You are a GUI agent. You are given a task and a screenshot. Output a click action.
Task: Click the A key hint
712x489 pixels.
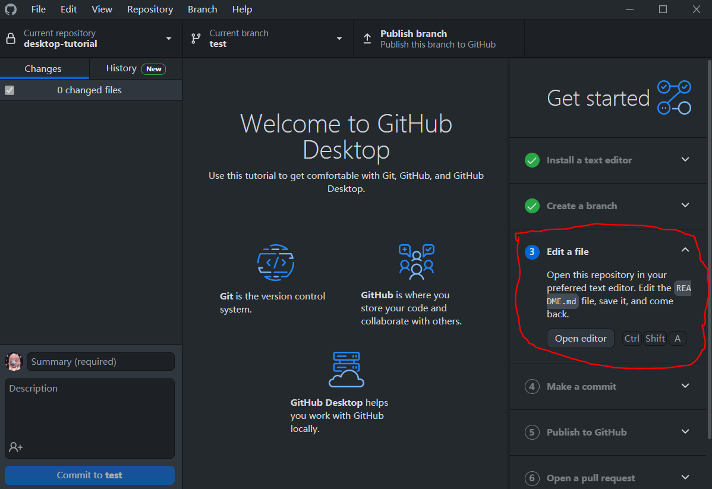point(677,338)
